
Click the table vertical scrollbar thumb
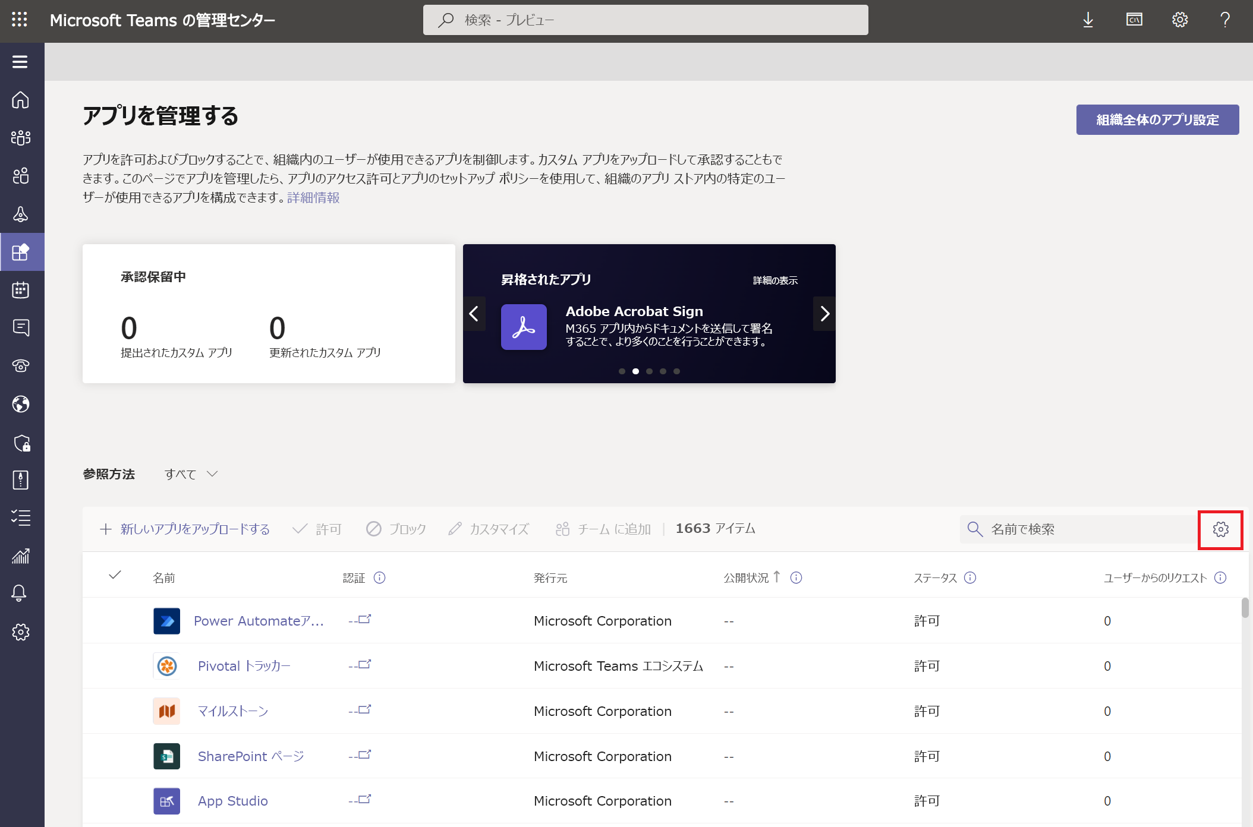pos(1245,608)
